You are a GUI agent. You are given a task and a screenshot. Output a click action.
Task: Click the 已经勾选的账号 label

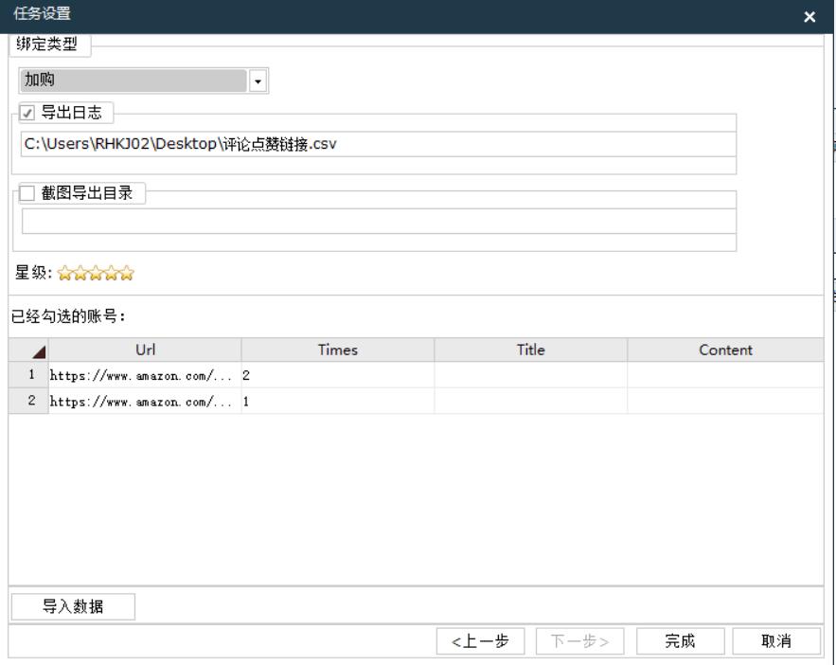pyautogui.click(x=68, y=316)
